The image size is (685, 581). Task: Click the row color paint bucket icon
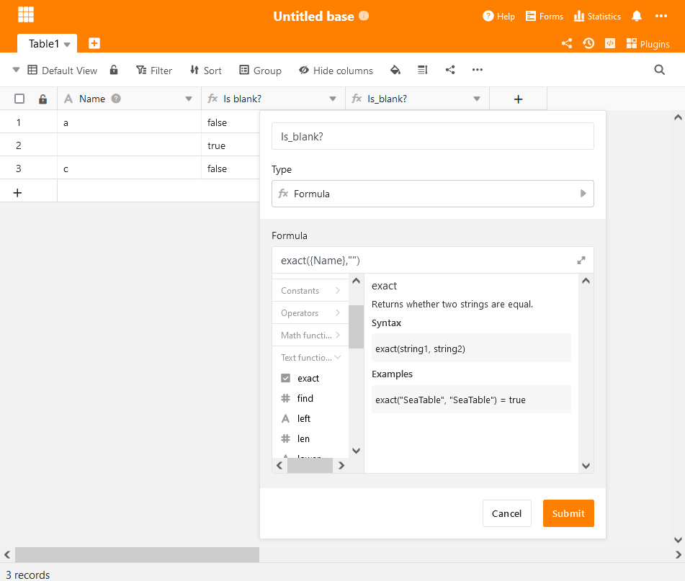pos(395,70)
